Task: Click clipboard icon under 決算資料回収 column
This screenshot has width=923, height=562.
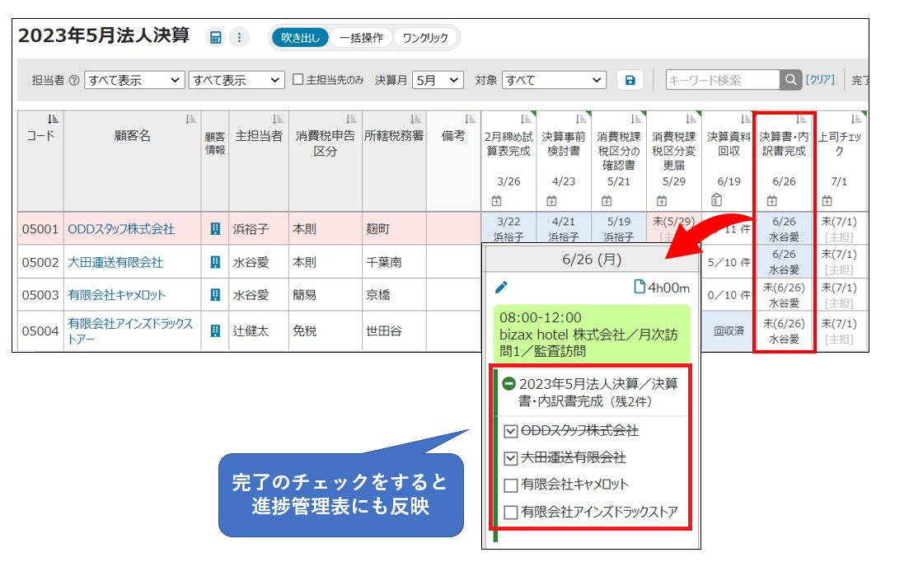Action: [x=716, y=200]
